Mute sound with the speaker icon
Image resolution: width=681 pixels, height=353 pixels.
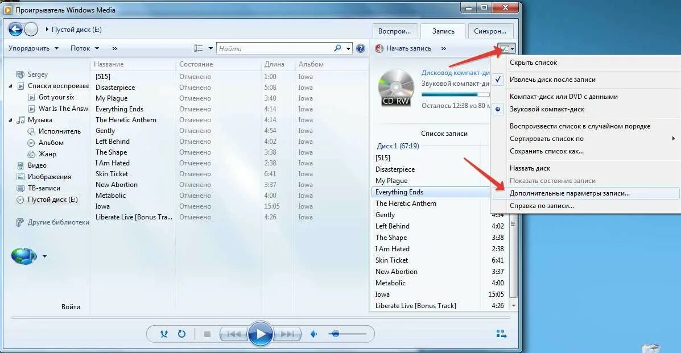[313, 334]
